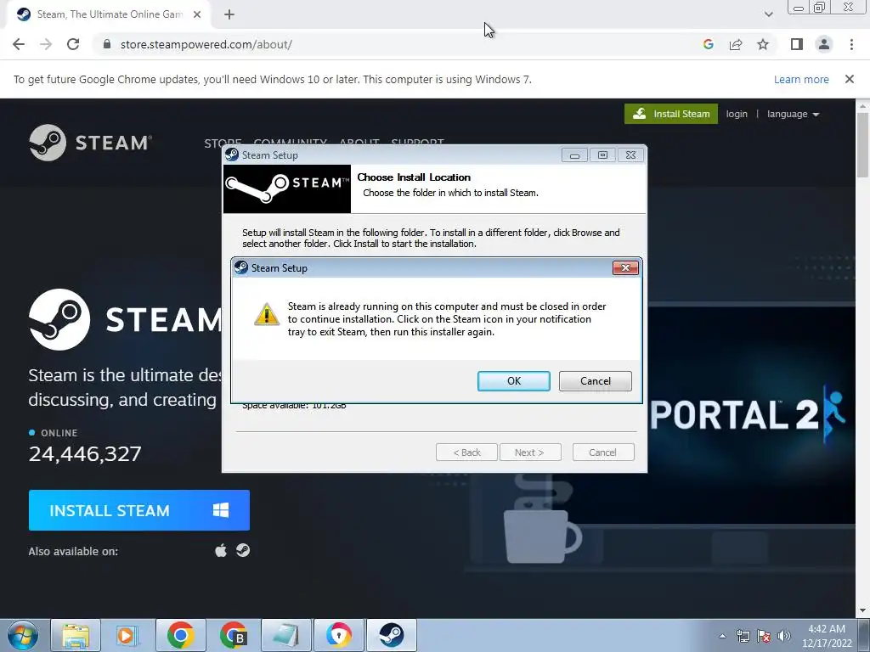Click the taskbar clock showing 4:42 AM
Viewport: 870px width, 652px height.
[x=827, y=635]
